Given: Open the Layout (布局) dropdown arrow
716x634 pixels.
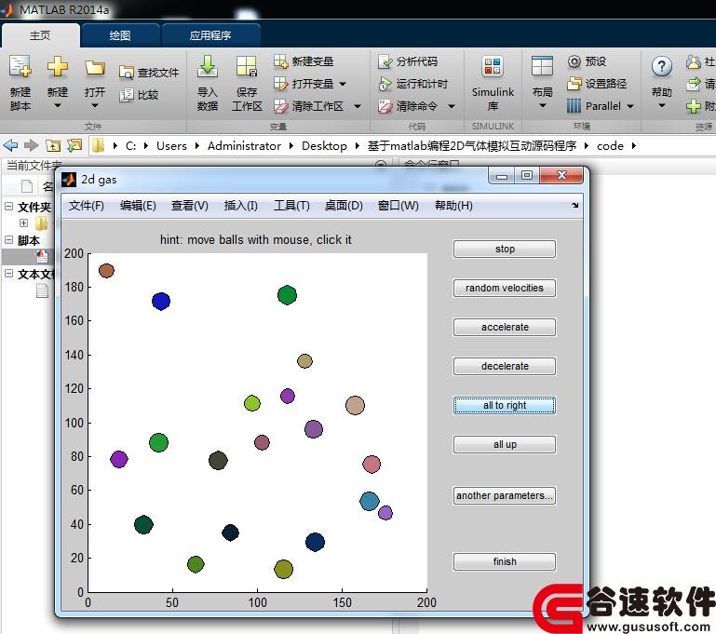Looking at the screenshot, I should 542,106.
